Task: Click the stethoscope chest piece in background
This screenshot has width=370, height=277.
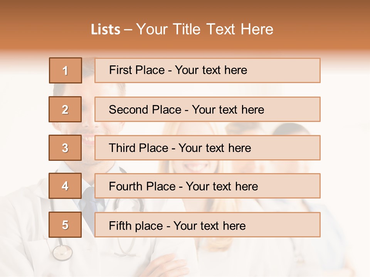Action: click(x=62, y=252)
